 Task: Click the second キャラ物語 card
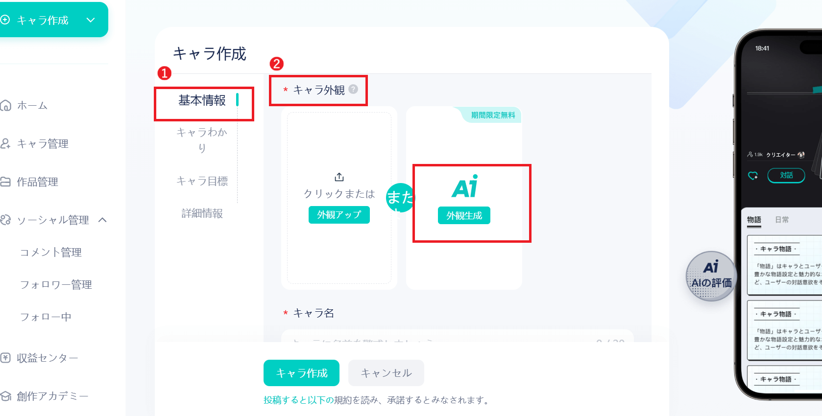pyautogui.click(x=784, y=330)
